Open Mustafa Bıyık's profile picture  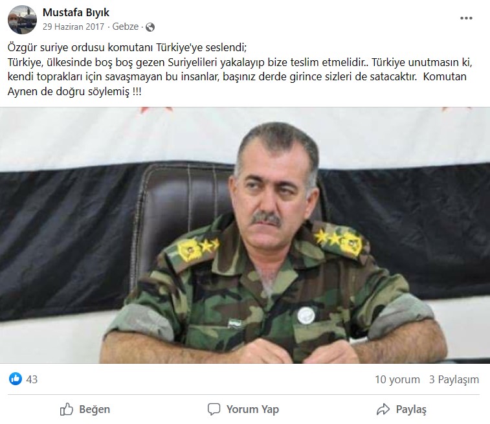22,19
